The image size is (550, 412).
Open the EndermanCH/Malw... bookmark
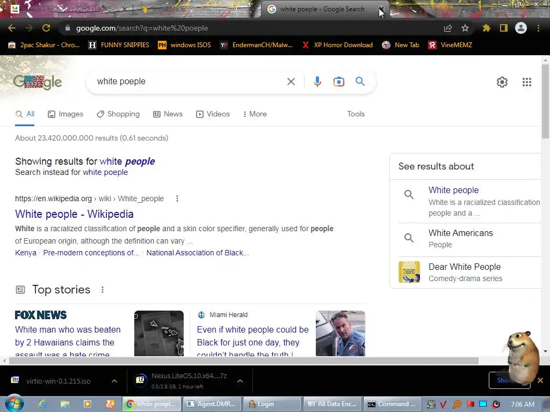click(x=256, y=45)
